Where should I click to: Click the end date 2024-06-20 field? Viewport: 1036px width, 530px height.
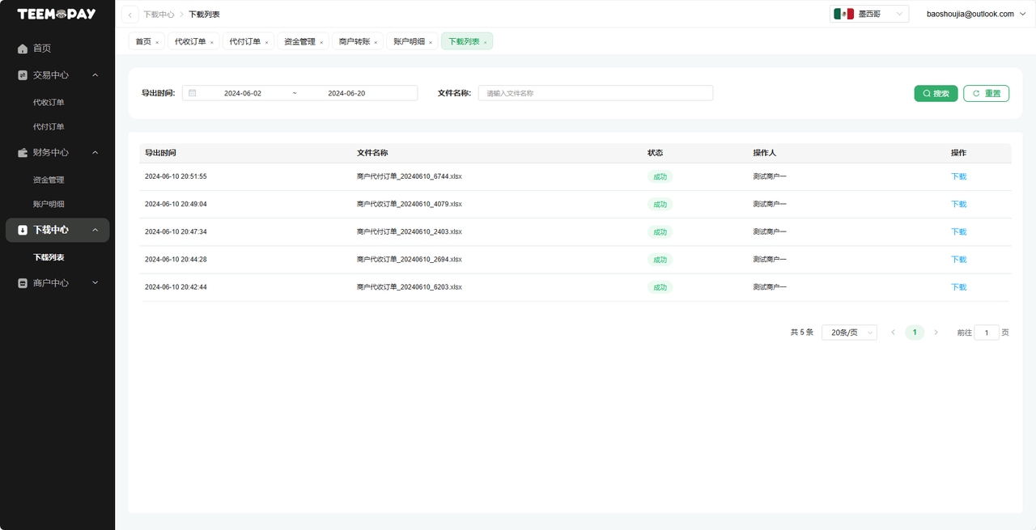coord(346,93)
